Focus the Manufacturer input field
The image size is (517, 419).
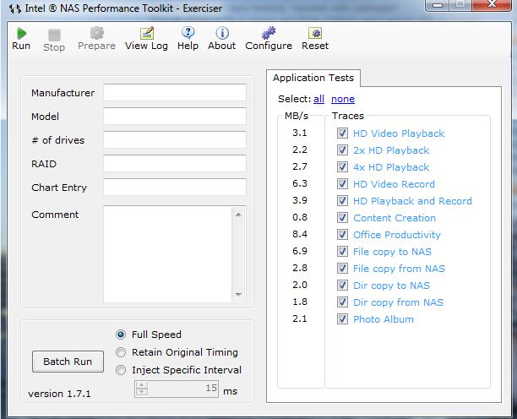(x=175, y=93)
